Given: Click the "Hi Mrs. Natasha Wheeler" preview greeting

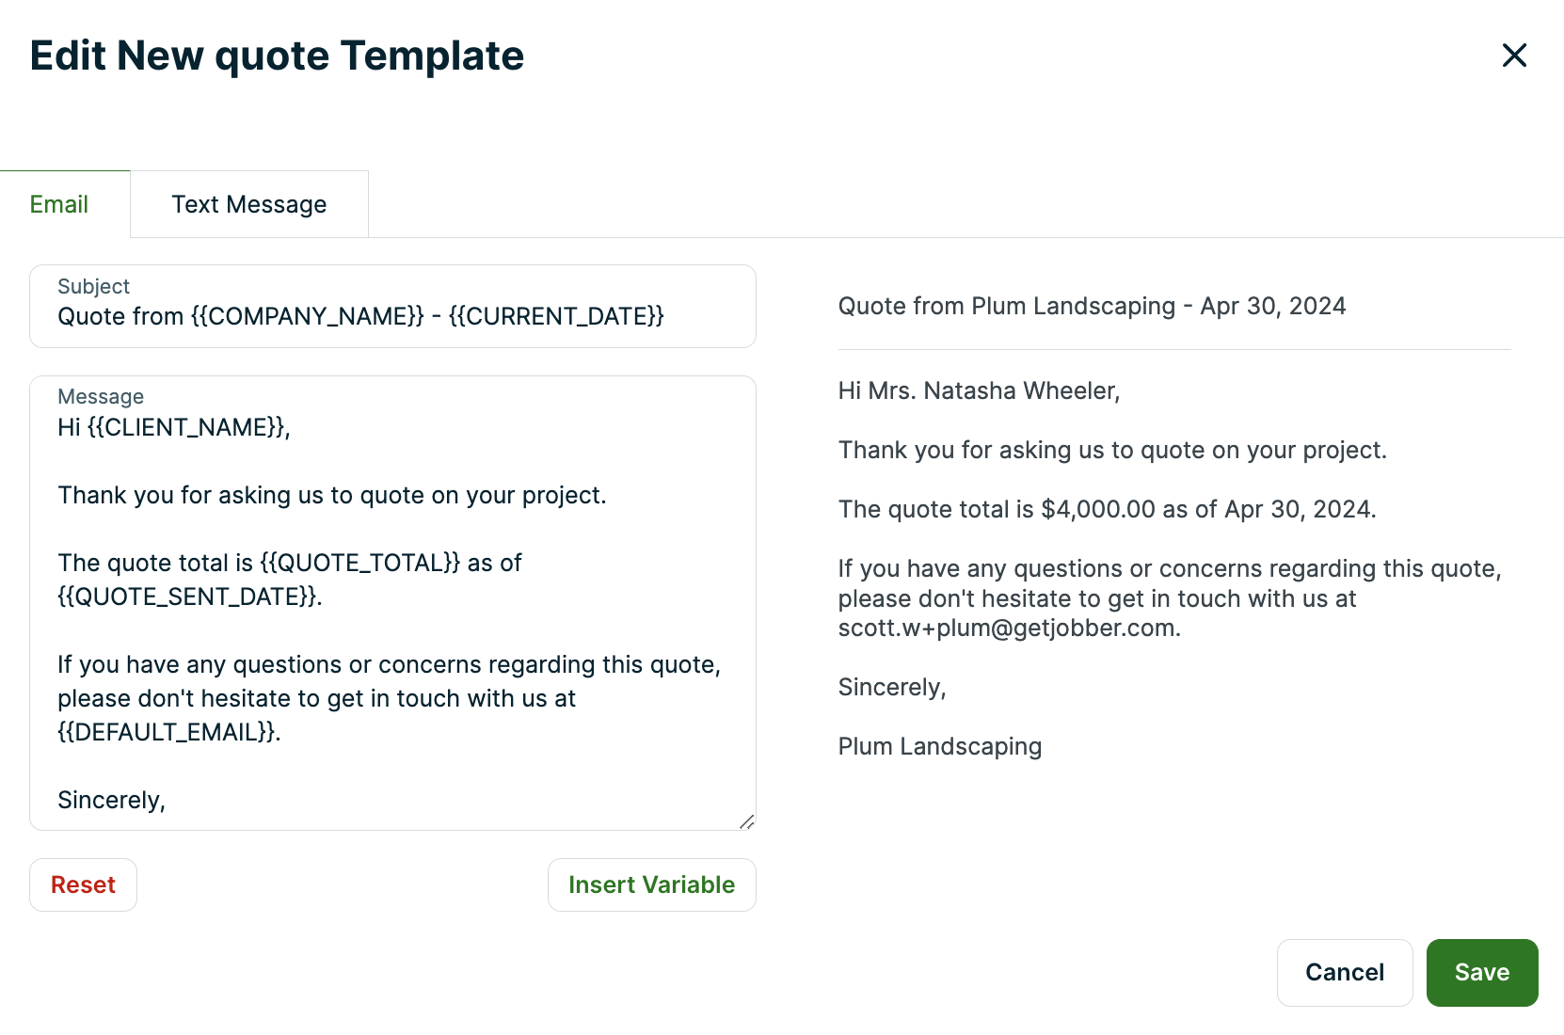Looking at the screenshot, I should click(x=979, y=390).
